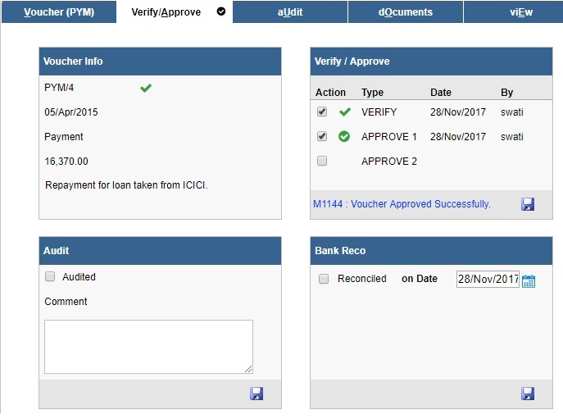Uncheck the VERIFY action checkbox
Viewport: 563px width, 419px height.
322,112
